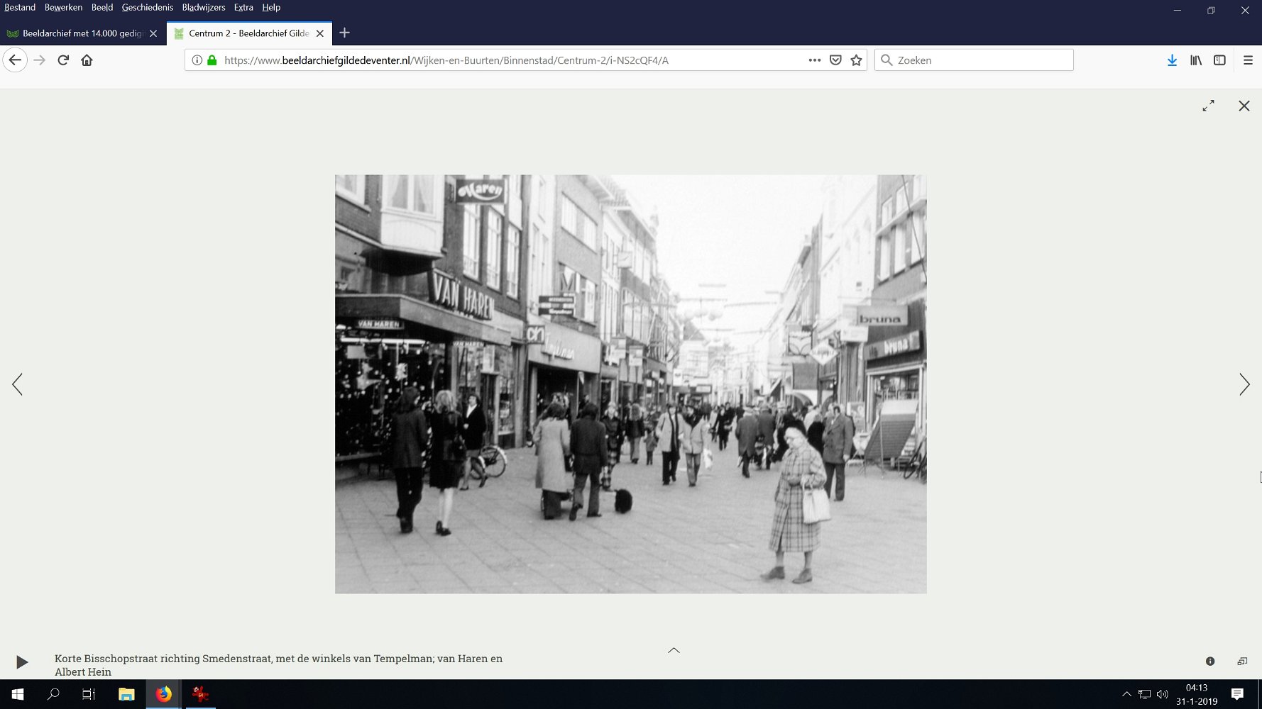
Task: Toggle the sidebar view
Action: 1219,60
